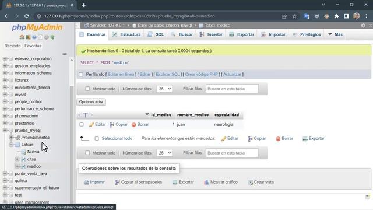This screenshot has height=210, width=373.
Task: Click the browser address bar
Action: coord(157,16)
